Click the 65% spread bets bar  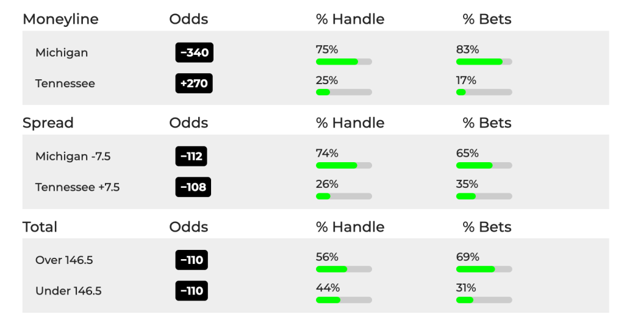(x=484, y=165)
